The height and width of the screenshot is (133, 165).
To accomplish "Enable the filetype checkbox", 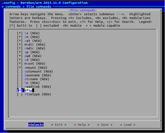I will [x=20, y=94].
